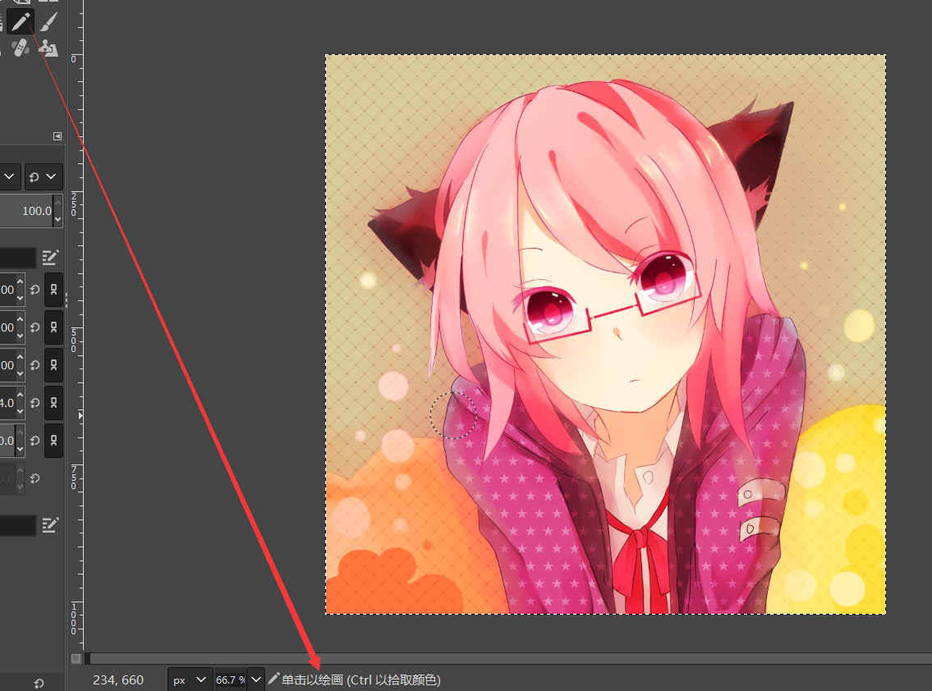Toggle the Quick Mask button at the canvas corner

76,658
